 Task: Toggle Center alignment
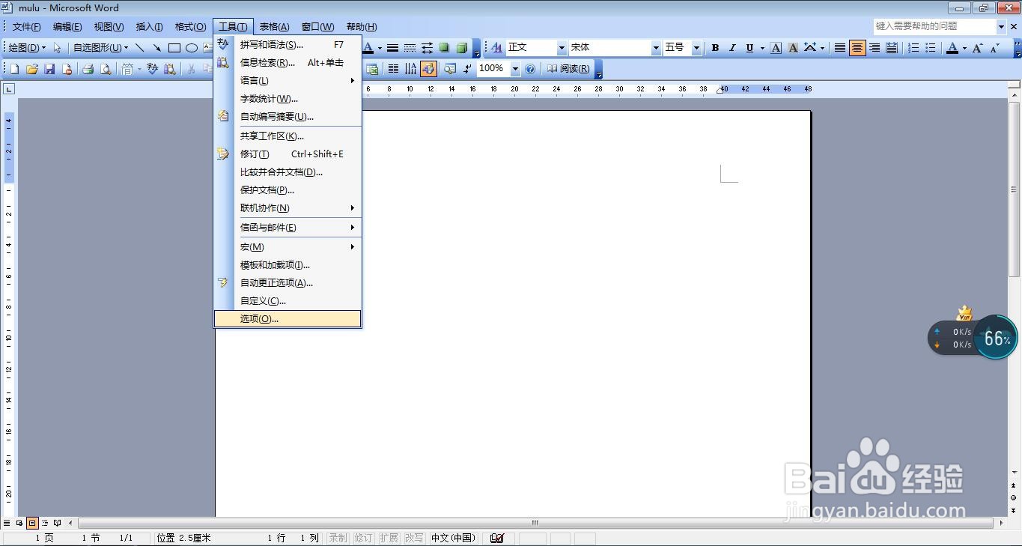(x=857, y=47)
